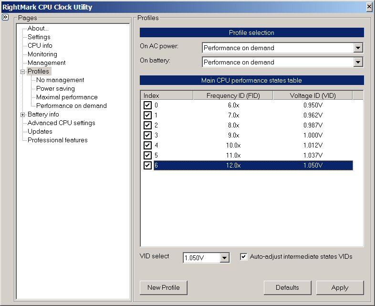Image resolution: width=375 pixels, height=306 pixels.
Task: Click the Apply button
Action: (x=340, y=287)
